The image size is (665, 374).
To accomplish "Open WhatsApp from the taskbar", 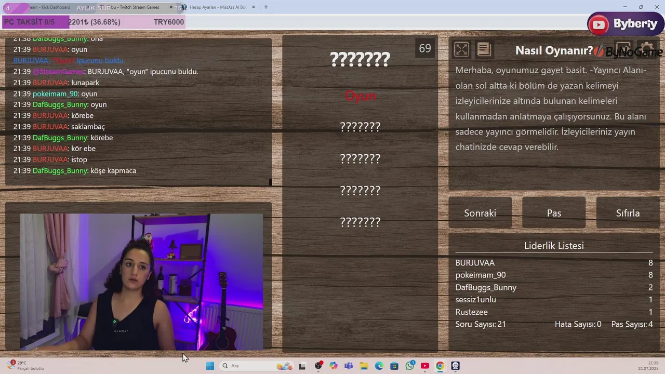I will (x=410, y=366).
